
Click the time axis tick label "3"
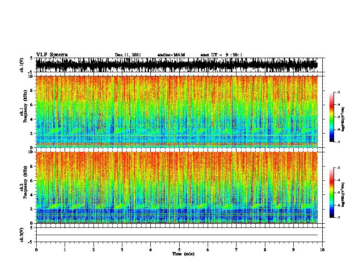coord(122,250)
